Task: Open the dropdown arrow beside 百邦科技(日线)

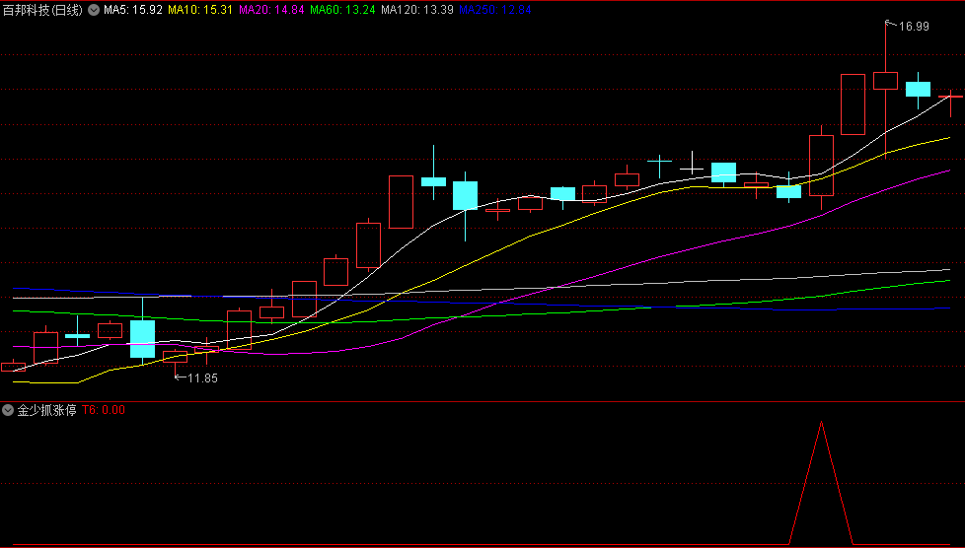Action: 94,10
